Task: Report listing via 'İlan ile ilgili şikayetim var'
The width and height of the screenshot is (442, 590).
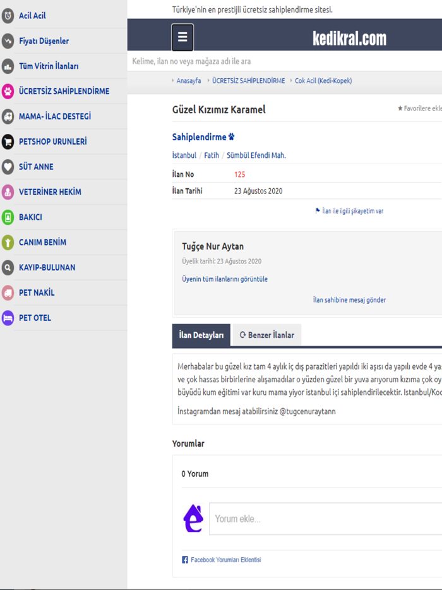Action: point(352,211)
